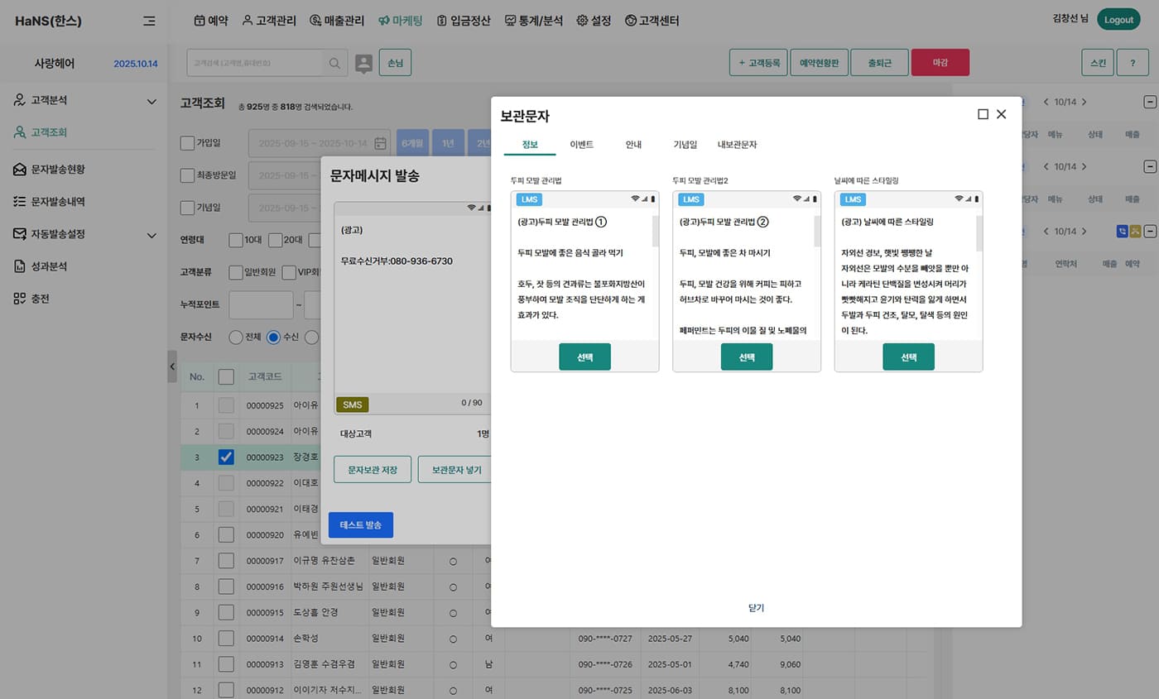The image size is (1159, 699).
Task: Expand the 자동발송설정 sidebar section
Action: click(151, 235)
